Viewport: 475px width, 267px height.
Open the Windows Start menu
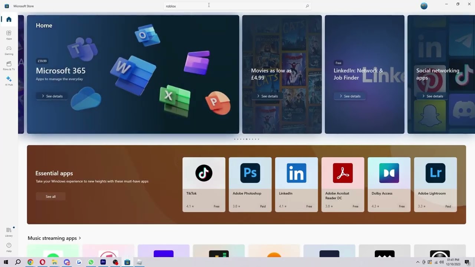click(x=6, y=262)
